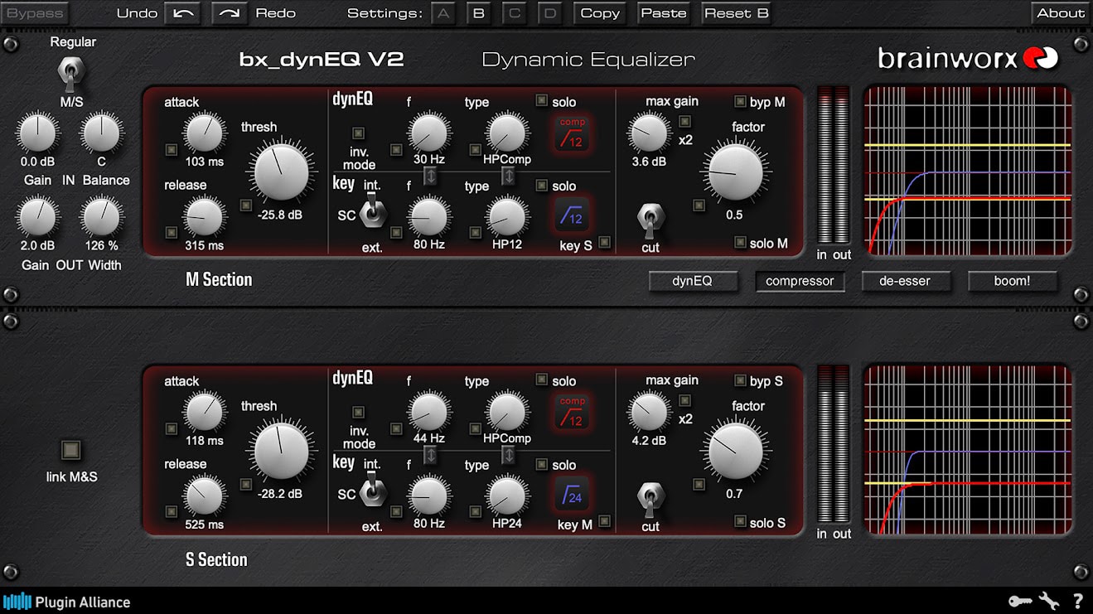The width and height of the screenshot is (1093, 614).
Task: Enable the link M&S button
Action: tap(71, 450)
